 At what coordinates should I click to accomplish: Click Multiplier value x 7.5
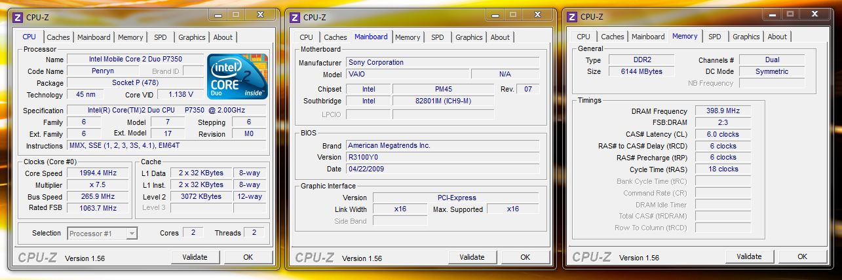click(x=98, y=185)
